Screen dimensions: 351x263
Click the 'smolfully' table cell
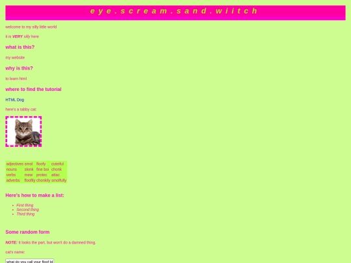[58, 181]
